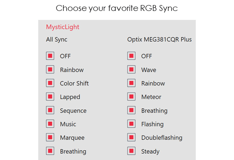
Task: Tick the All Sync Rainbow checkbox
Action: click(x=50, y=70)
